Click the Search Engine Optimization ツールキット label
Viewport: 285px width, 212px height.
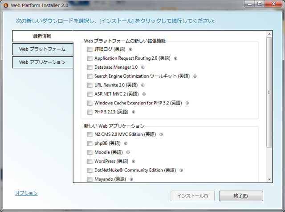click(x=142, y=76)
